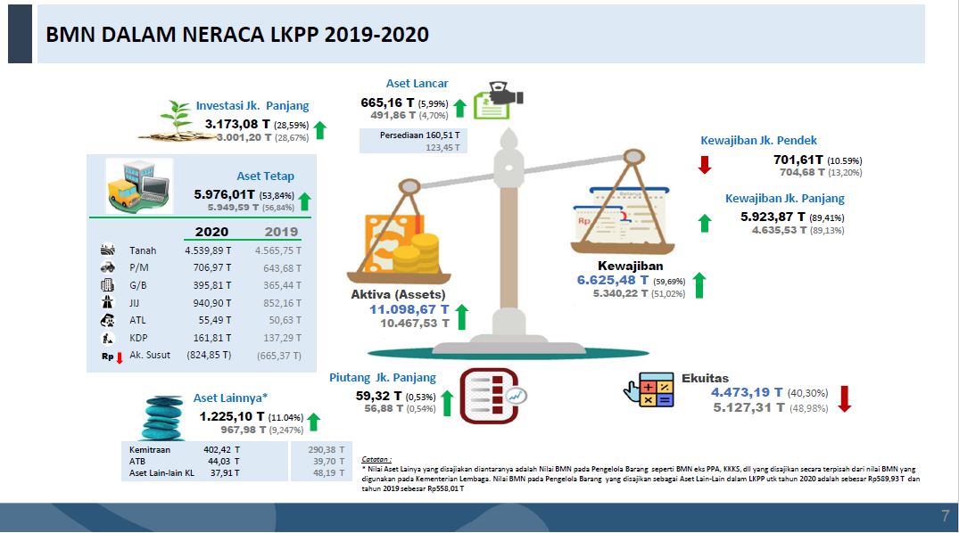
Task: Click the Persediaan 160,51 T text
Action: 419,135
